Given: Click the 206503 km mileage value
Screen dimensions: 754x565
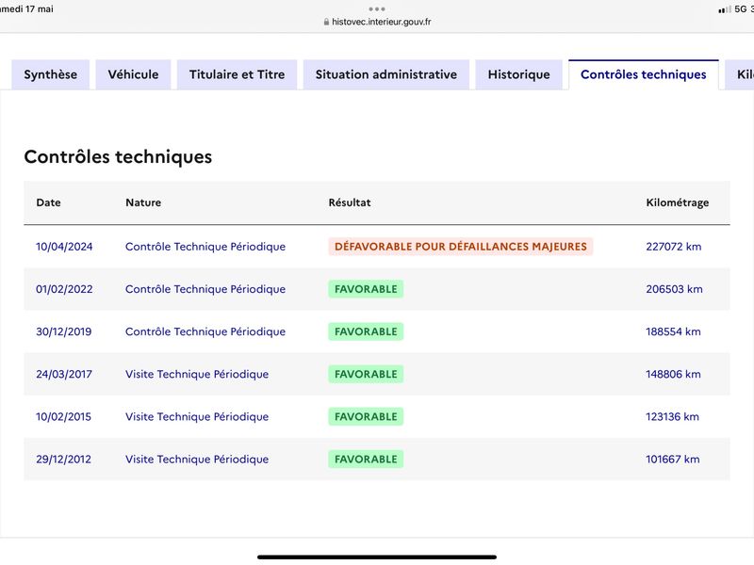Looking at the screenshot, I should 674,289.
